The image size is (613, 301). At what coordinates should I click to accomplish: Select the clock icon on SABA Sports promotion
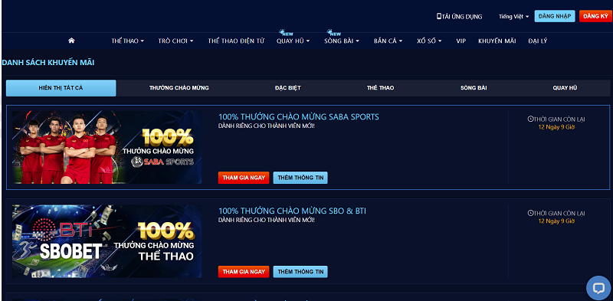pyautogui.click(x=530, y=119)
